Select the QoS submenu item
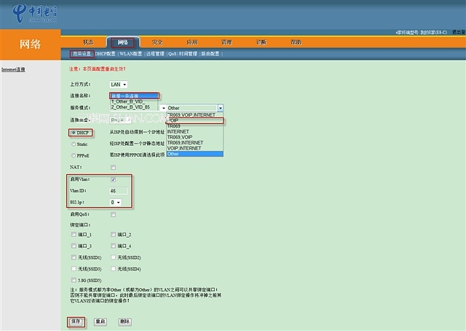Image resolution: width=466 pixels, height=331 pixels. 173,54
